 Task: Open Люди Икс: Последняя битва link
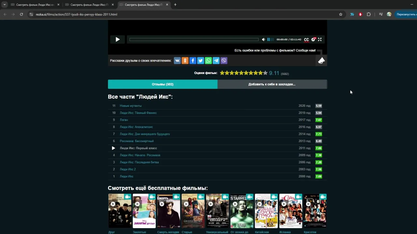pyautogui.click(x=139, y=162)
